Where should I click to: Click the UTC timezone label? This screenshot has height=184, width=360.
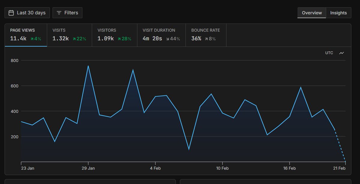pyautogui.click(x=329, y=53)
